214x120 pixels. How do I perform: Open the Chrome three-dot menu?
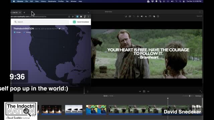pyautogui.click(x=88, y=17)
